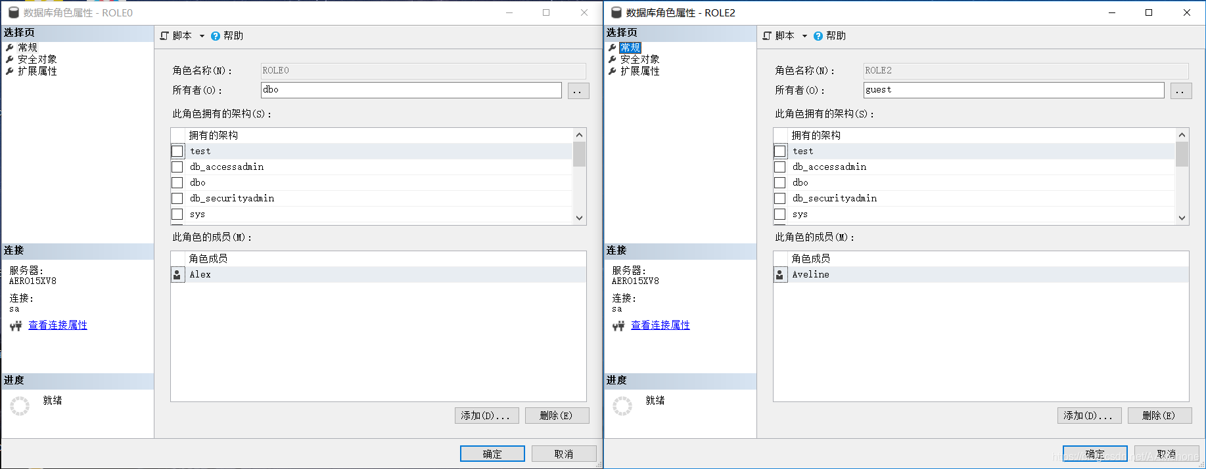Check db_accessadmin schema in ROLE0 window
The height and width of the screenshot is (469, 1206).
pos(177,167)
